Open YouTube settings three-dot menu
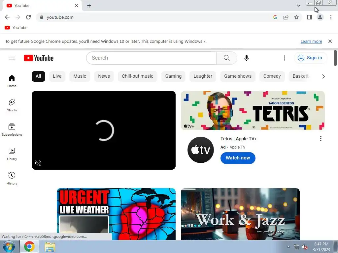The height and width of the screenshot is (253, 338). [x=284, y=58]
